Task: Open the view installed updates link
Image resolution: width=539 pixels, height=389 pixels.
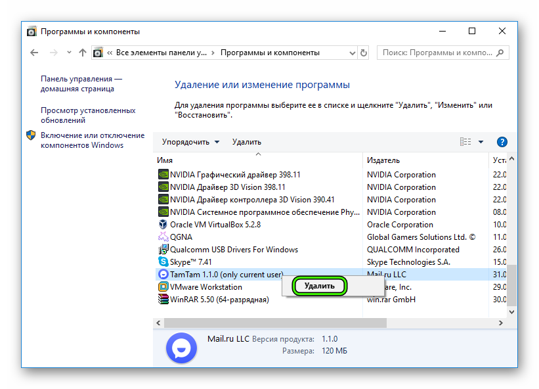Action: 88,115
